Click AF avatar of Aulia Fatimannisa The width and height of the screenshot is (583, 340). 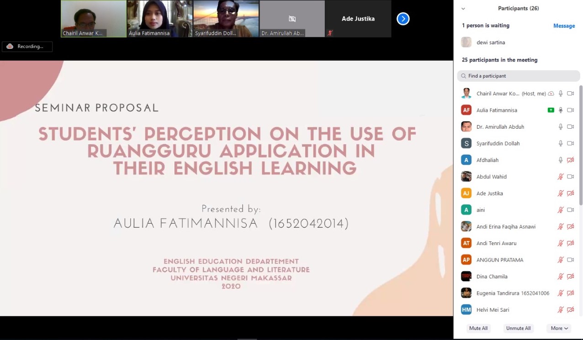466,110
